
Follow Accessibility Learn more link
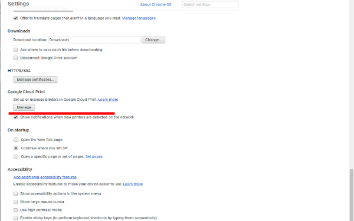(x=133, y=184)
